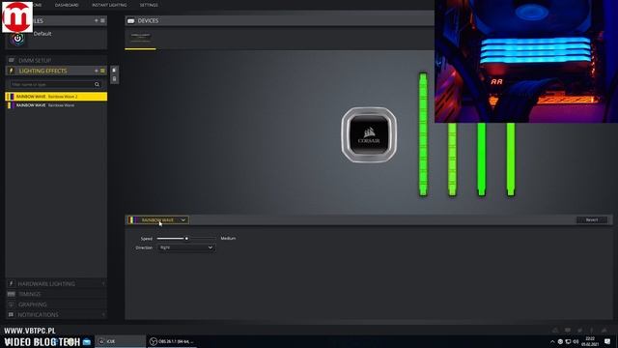Open the Windows notification center
Viewport: 618px width, 348px height.
coord(607,341)
